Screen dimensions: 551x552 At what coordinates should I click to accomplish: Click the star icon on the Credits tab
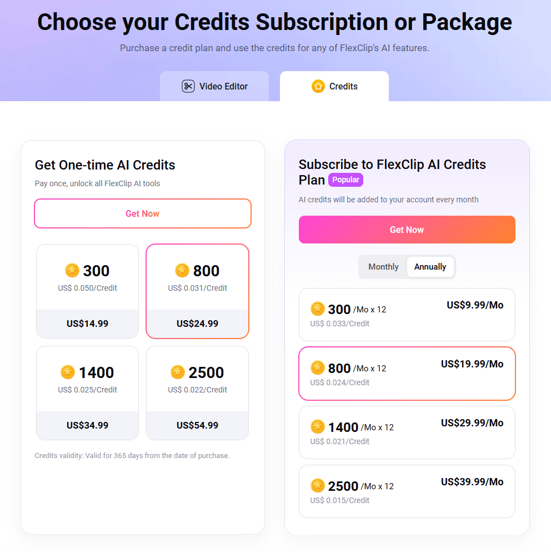pyautogui.click(x=318, y=86)
